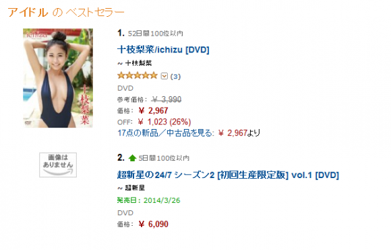391x250 pixels.
Task: Click the artist name 超新星 byline
Action: [x=135, y=188]
